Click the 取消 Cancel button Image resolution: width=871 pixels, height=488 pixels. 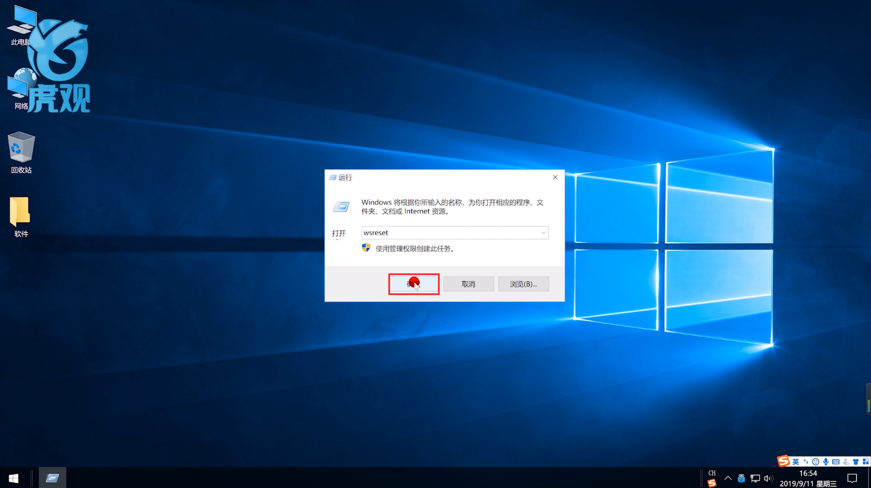pyautogui.click(x=469, y=284)
